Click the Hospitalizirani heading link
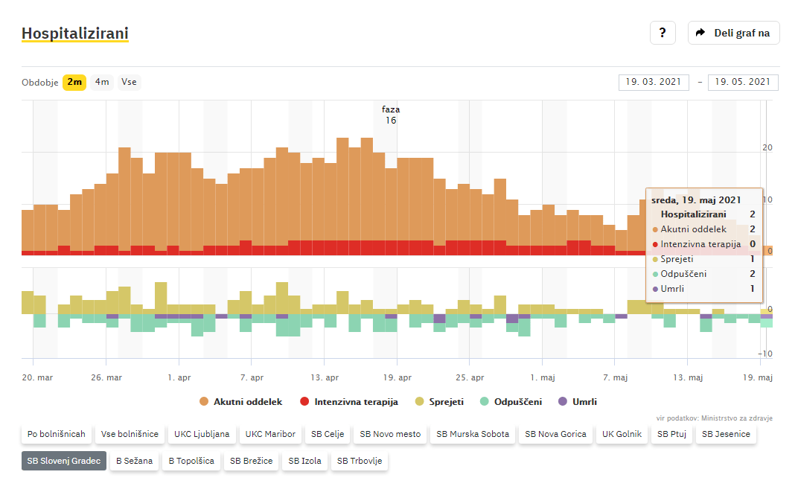This screenshot has width=798, height=498. click(x=74, y=33)
